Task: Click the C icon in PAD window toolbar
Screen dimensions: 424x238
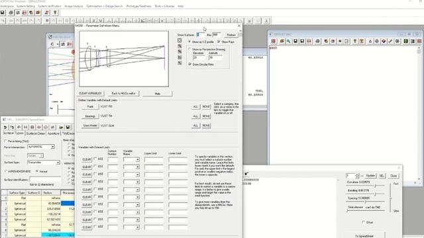Action: tap(52, 44)
